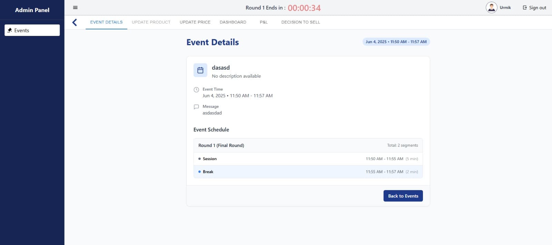Click the round countdown timer 00:00:34

click(x=304, y=8)
